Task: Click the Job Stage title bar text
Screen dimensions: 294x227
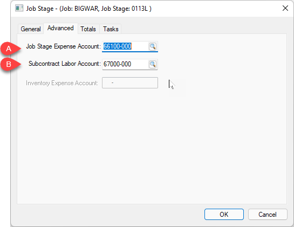Action: [88, 9]
